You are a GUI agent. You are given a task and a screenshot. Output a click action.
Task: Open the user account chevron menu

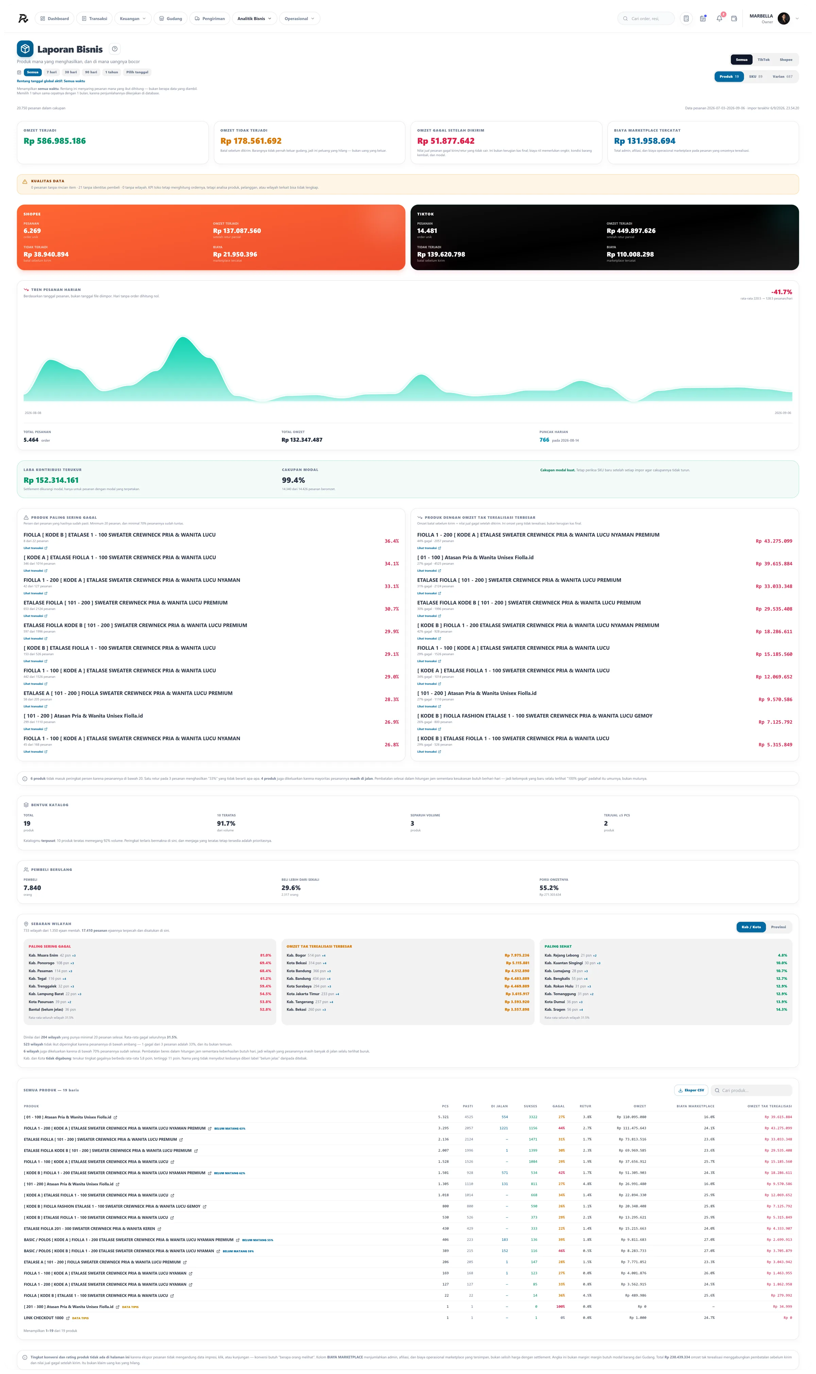click(x=797, y=19)
